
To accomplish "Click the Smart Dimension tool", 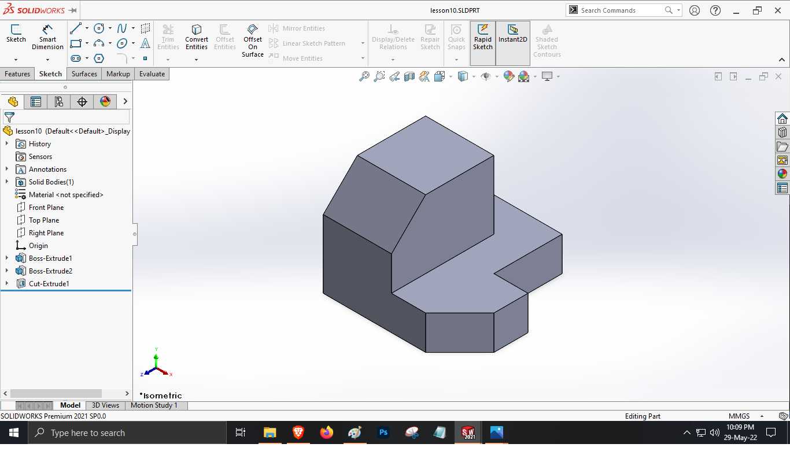I will click(x=47, y=37).
